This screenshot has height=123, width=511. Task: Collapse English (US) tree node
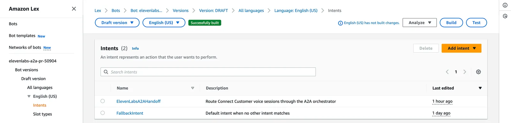coord(29,96)
